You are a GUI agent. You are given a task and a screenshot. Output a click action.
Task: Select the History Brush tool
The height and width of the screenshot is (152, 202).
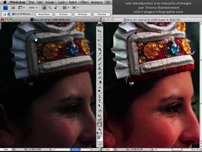coord(99,73)
